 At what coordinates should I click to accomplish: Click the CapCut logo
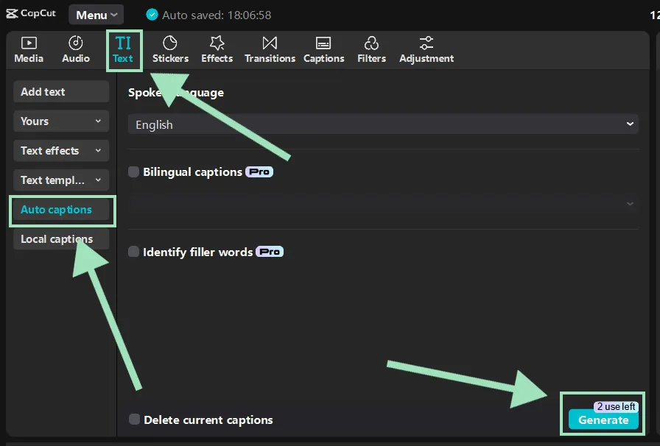click(31, 13)
